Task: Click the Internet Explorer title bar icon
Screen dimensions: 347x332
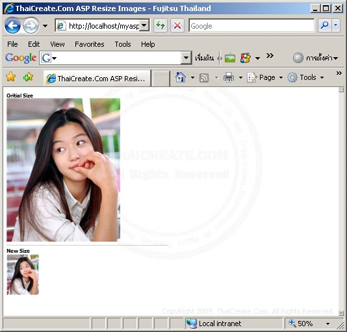Action: (x=9, y=8)
